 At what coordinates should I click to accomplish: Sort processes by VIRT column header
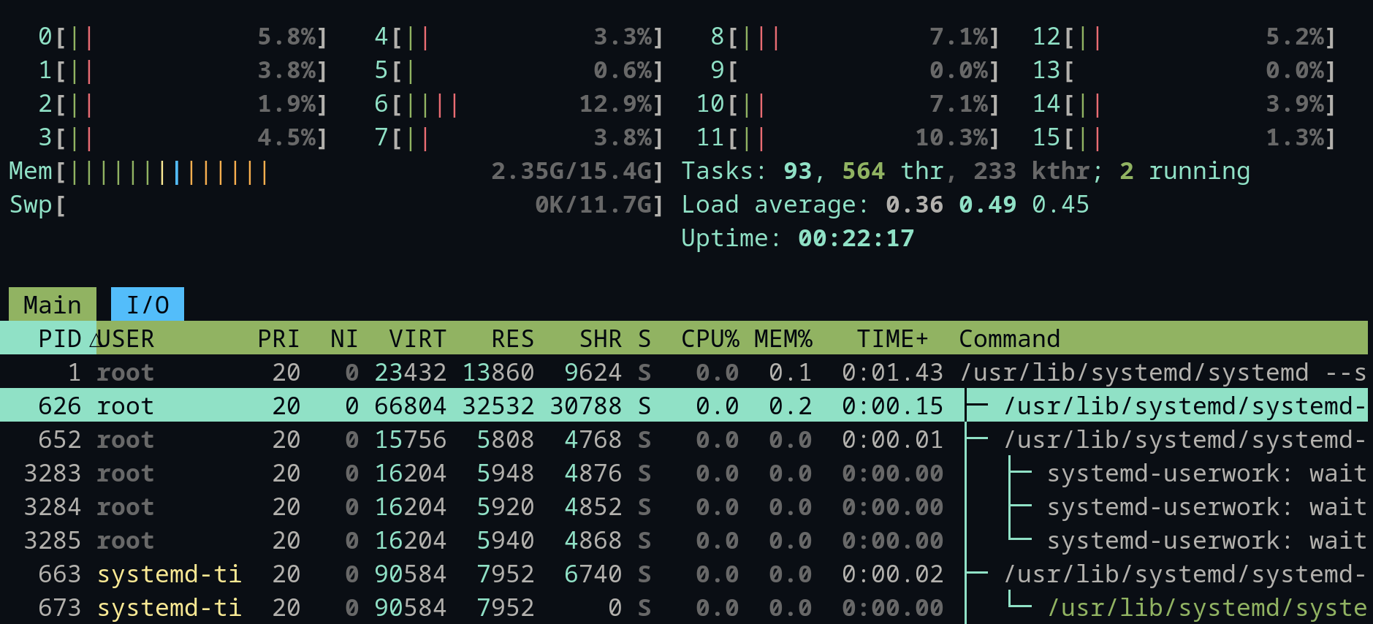point(417,338)
